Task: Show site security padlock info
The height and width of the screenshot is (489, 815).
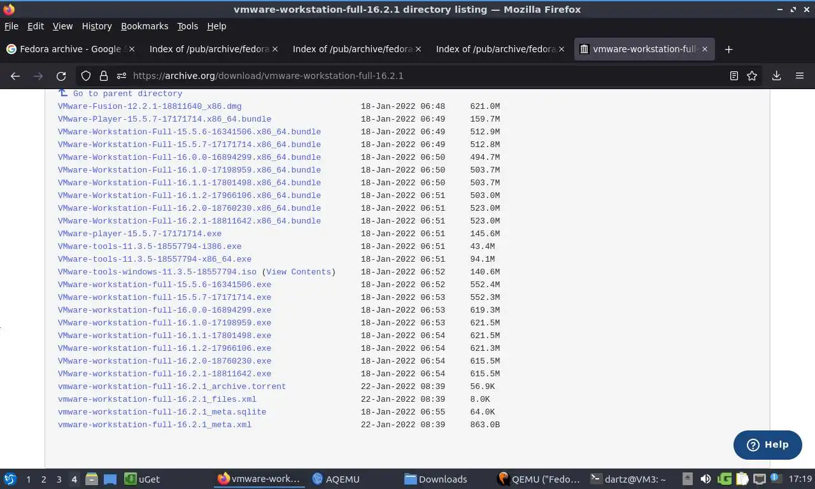Action: [x=104, y=76]
